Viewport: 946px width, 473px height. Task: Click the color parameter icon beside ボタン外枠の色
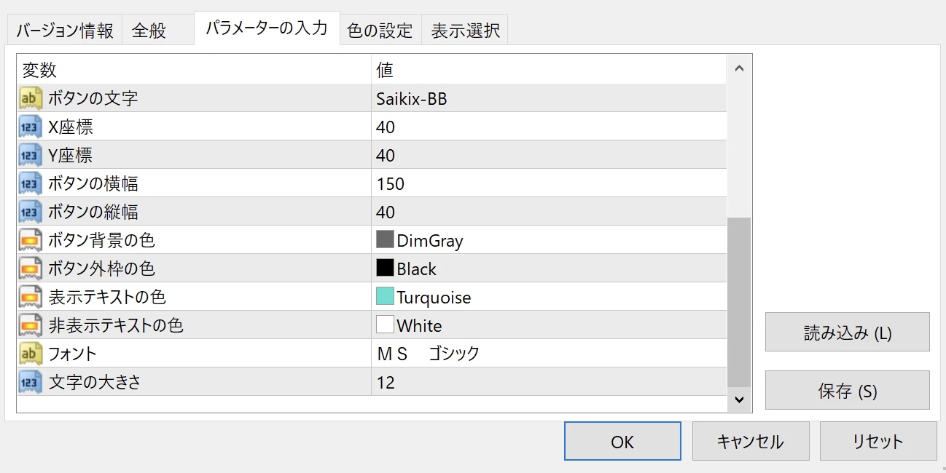point(27,269)
